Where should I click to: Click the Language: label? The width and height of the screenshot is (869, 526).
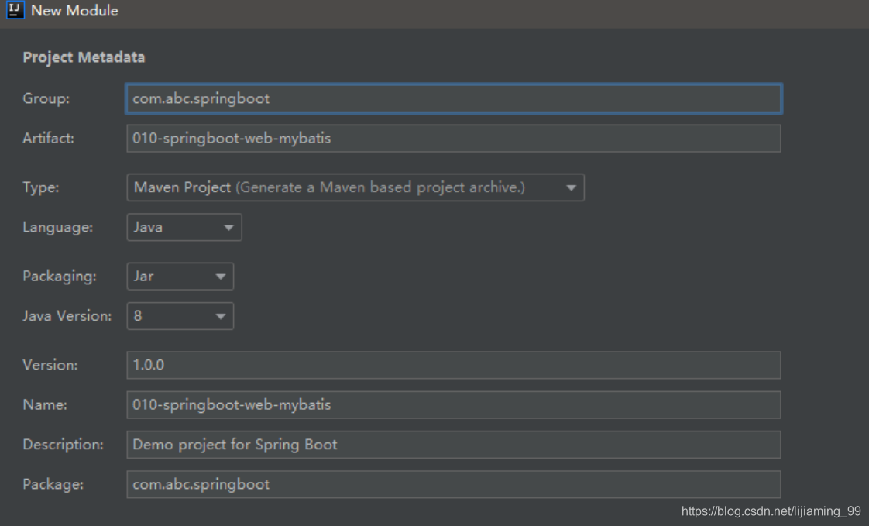57,227
